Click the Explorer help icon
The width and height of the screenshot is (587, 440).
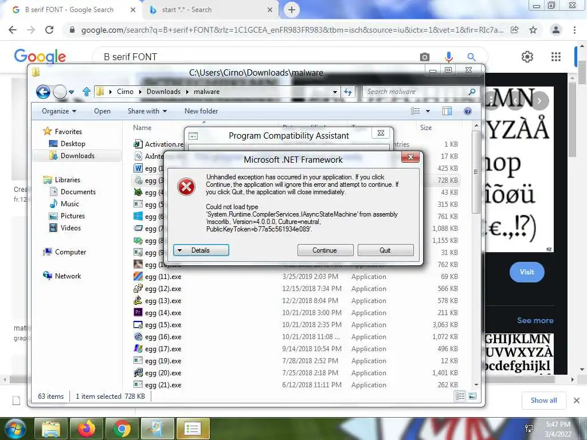tap(468, 111)
